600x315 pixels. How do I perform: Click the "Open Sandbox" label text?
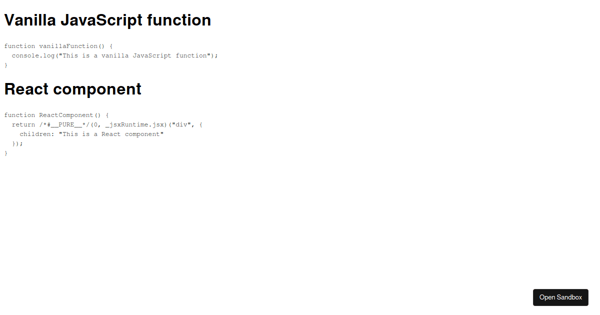click(x=560, y=297)
